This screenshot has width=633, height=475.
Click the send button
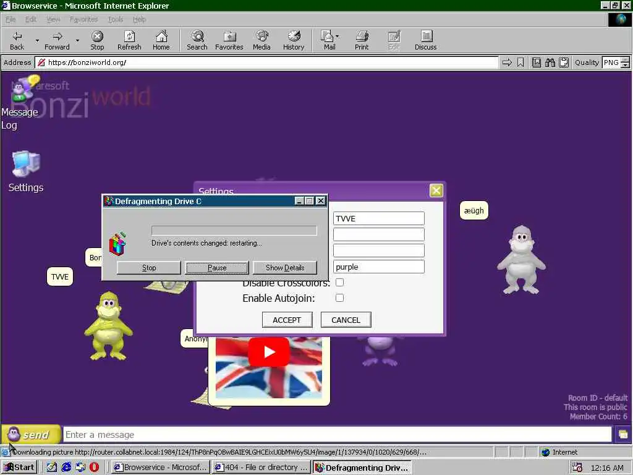[x=31, y=435]
